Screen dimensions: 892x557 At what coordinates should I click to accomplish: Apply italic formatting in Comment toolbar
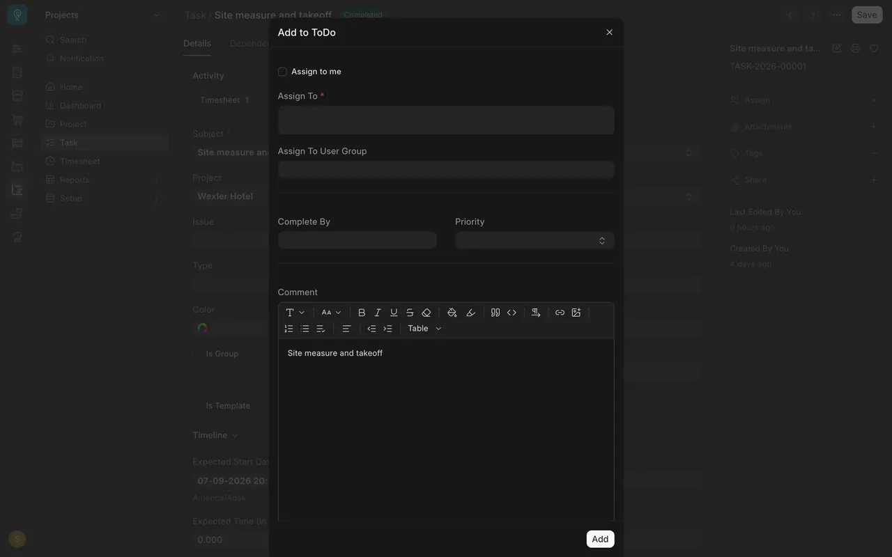click(x=378, y=313)
